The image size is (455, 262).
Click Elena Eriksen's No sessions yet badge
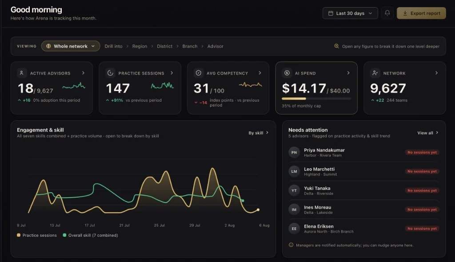[x=422, y=229]
